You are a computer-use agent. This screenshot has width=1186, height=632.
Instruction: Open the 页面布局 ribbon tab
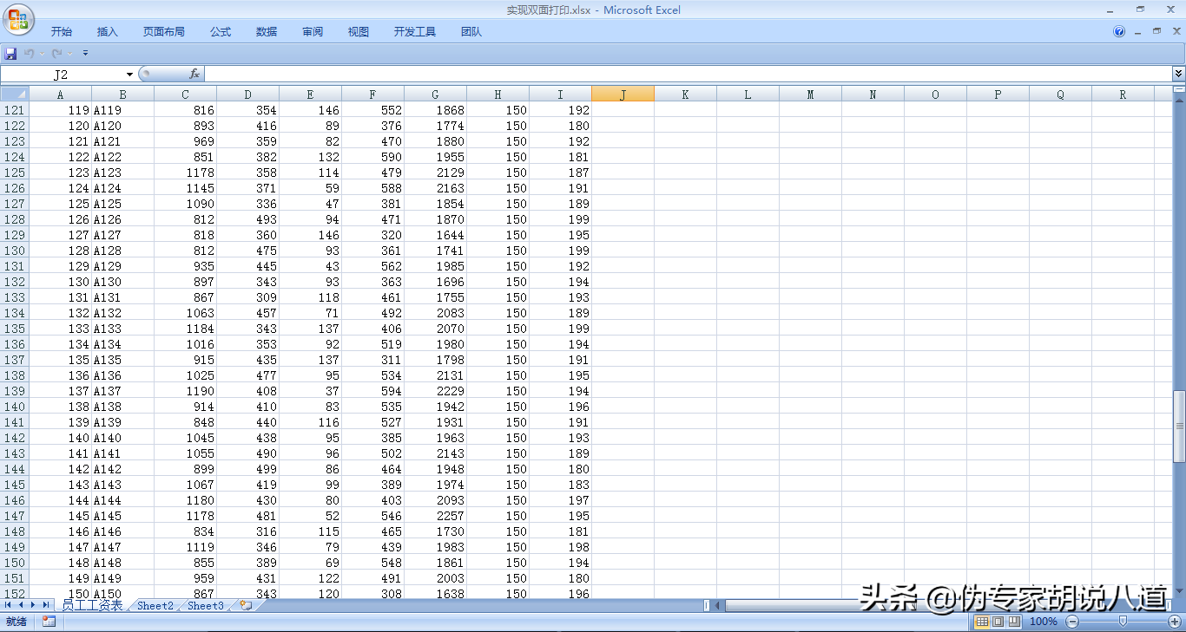tap(164, 32)
